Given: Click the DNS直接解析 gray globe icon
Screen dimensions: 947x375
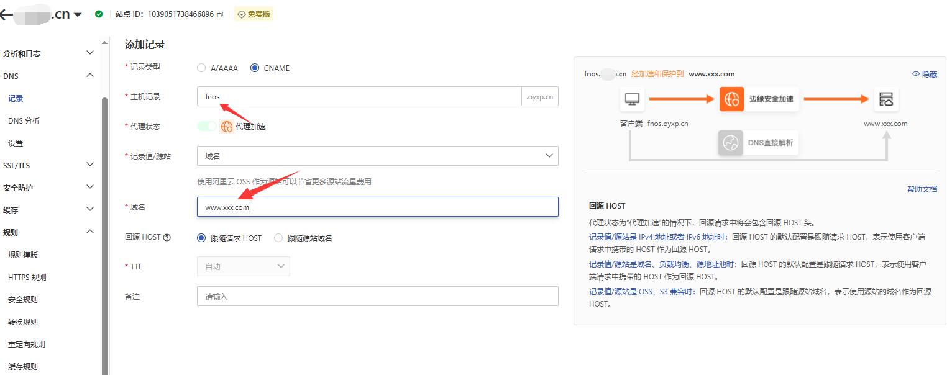Looking at the screenshot, I should [730, 142].
